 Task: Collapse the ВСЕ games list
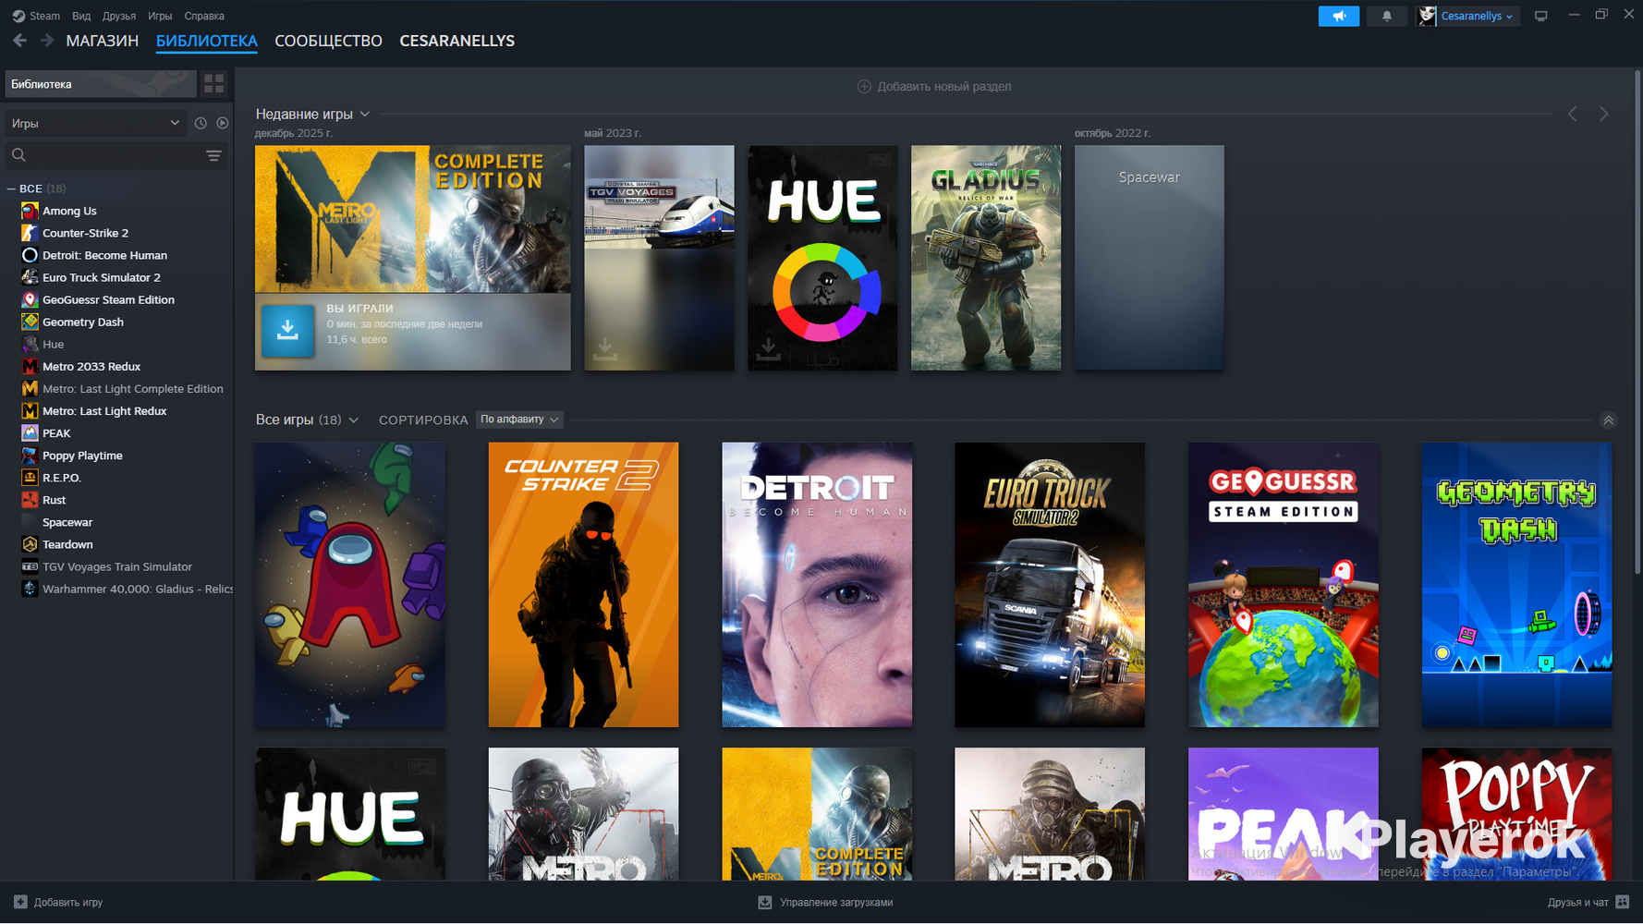[11, 188]
